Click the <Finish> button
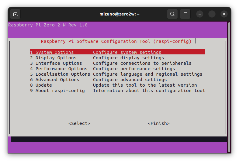The image size is (239, 162). 159,123
